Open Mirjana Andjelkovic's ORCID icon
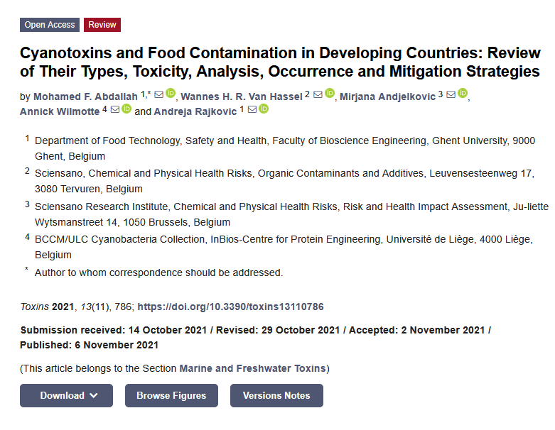Screen dimensions: 555x430 click(x=463, y=94)
